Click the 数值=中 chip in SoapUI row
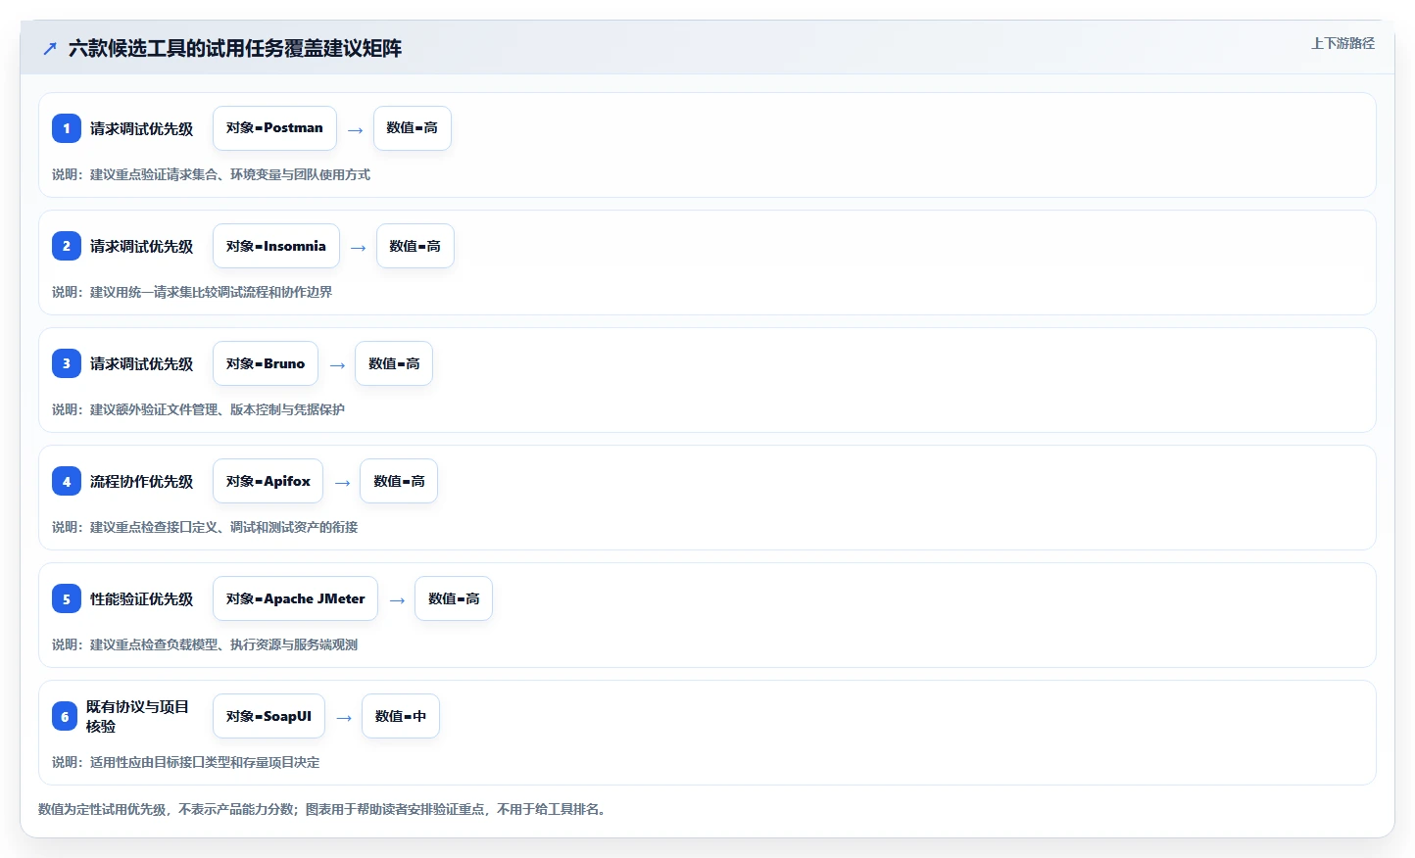This screenshot has height=858, width=1415. (401, 716)
